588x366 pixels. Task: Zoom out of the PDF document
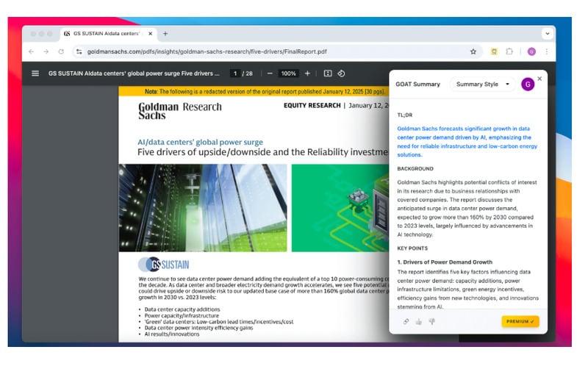270,73
